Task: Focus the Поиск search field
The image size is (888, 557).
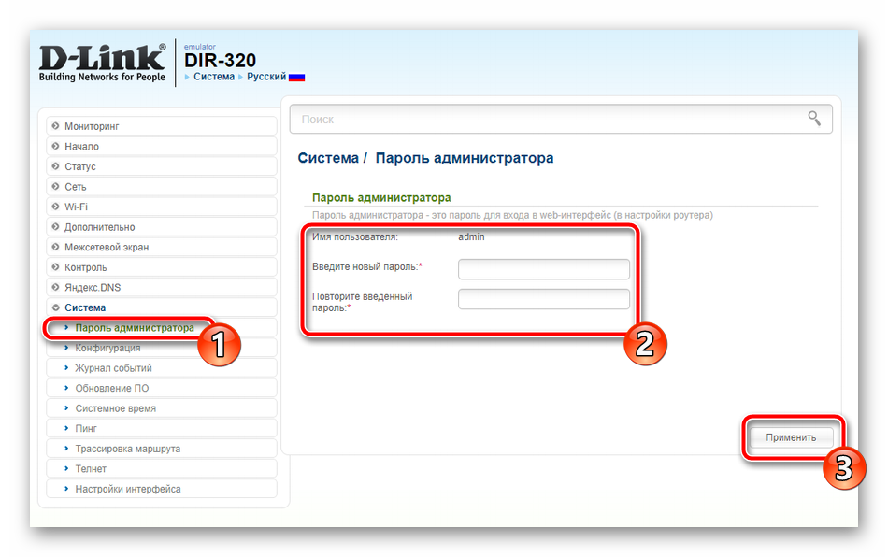Action: click(561, 119)
